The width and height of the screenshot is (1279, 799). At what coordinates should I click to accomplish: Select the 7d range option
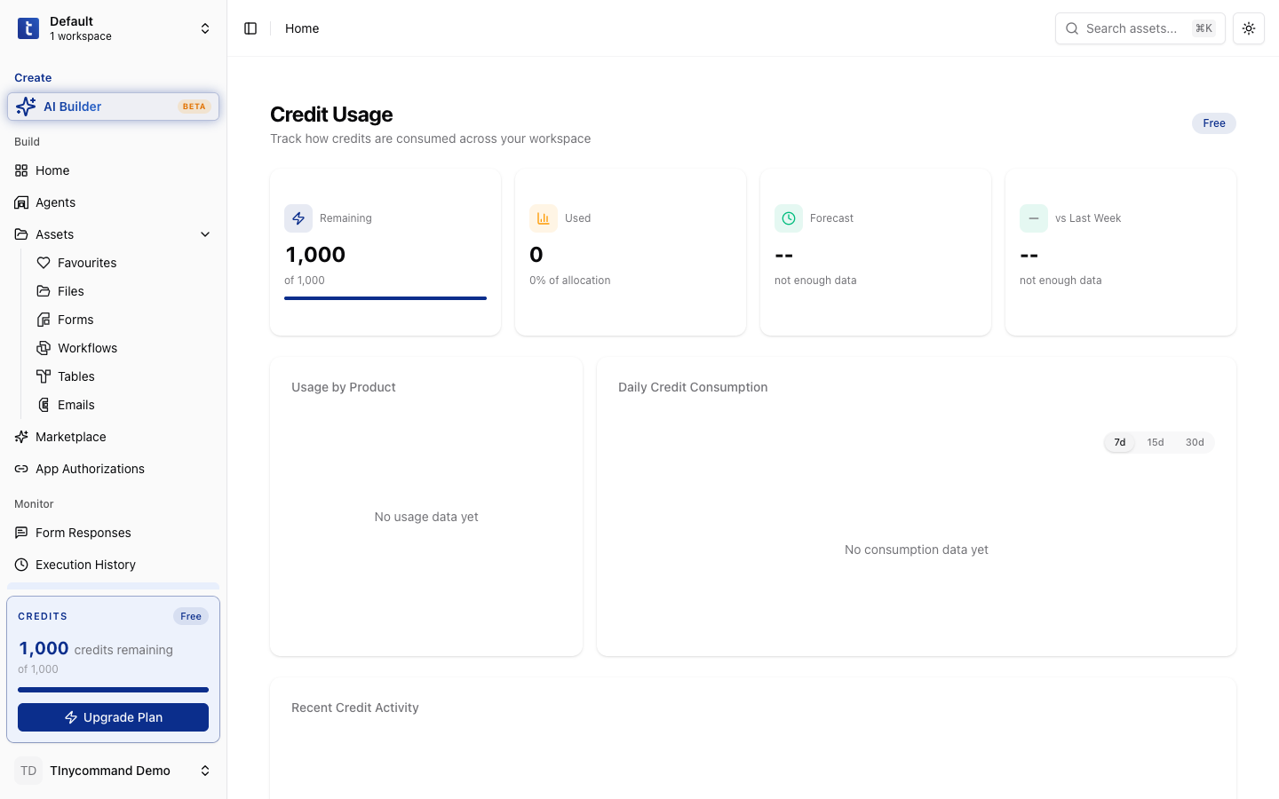[1120, 442]
